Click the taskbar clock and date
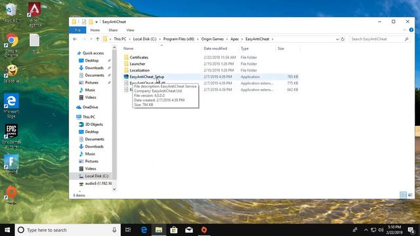The width and height of the screenshot is (420, 236). (x=394, y=230)
